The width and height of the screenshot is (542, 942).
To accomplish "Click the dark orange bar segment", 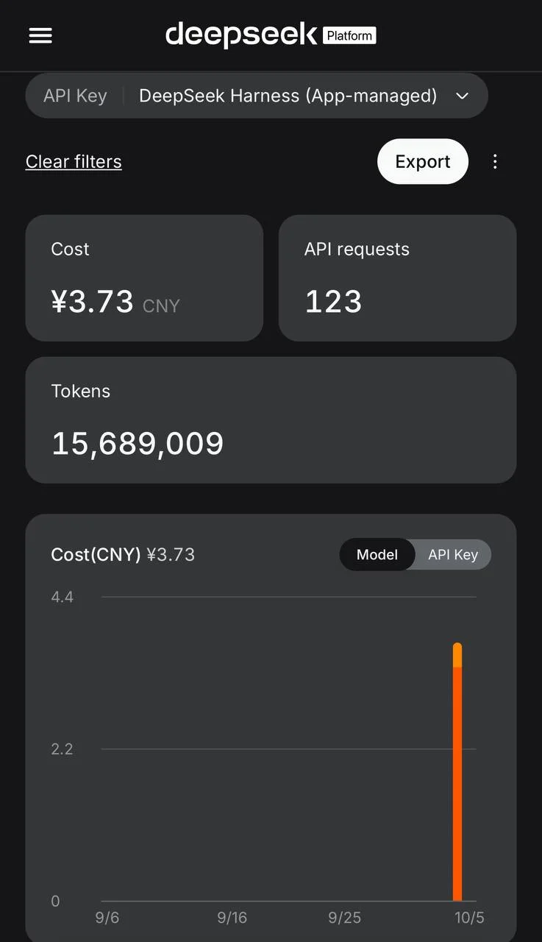I will (x=457, y=784).
